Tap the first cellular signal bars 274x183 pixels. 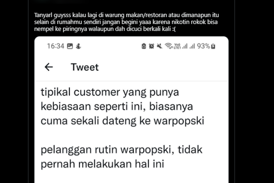tap(185, 46)
